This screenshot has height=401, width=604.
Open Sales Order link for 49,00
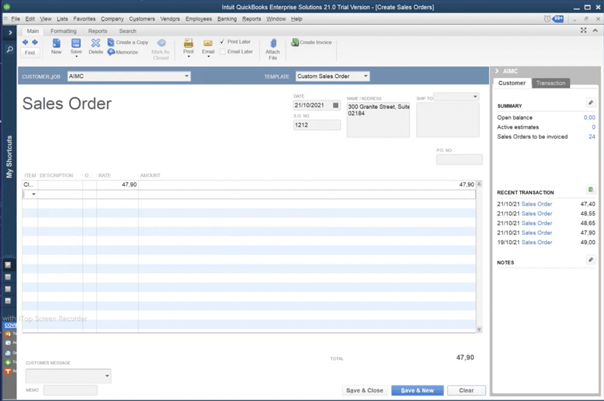point(537,242)
